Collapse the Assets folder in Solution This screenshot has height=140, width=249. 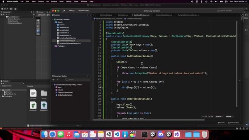(54, 22)
